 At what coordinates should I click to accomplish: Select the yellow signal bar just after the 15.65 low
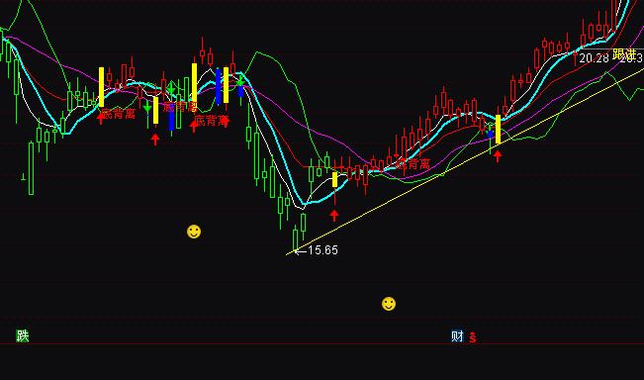(x=334, y=179)
